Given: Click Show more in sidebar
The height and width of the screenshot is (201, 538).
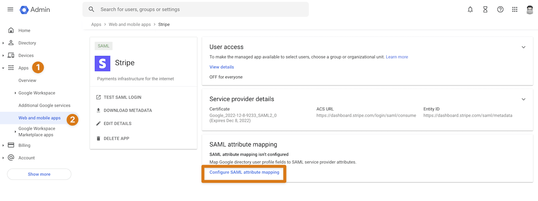Looking at the screenshot, I should tap(39, 174).
